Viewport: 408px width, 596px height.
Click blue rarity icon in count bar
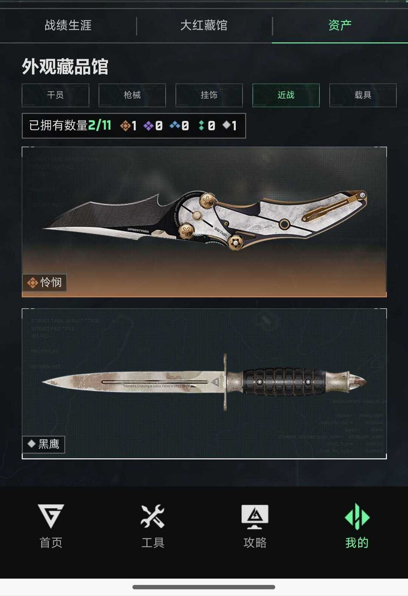pos(175,125)
